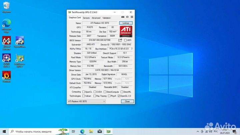This screenshot has height=135, width=240.
Task: Toggle the OpenCL checkbox
Action: coord(83,92)
